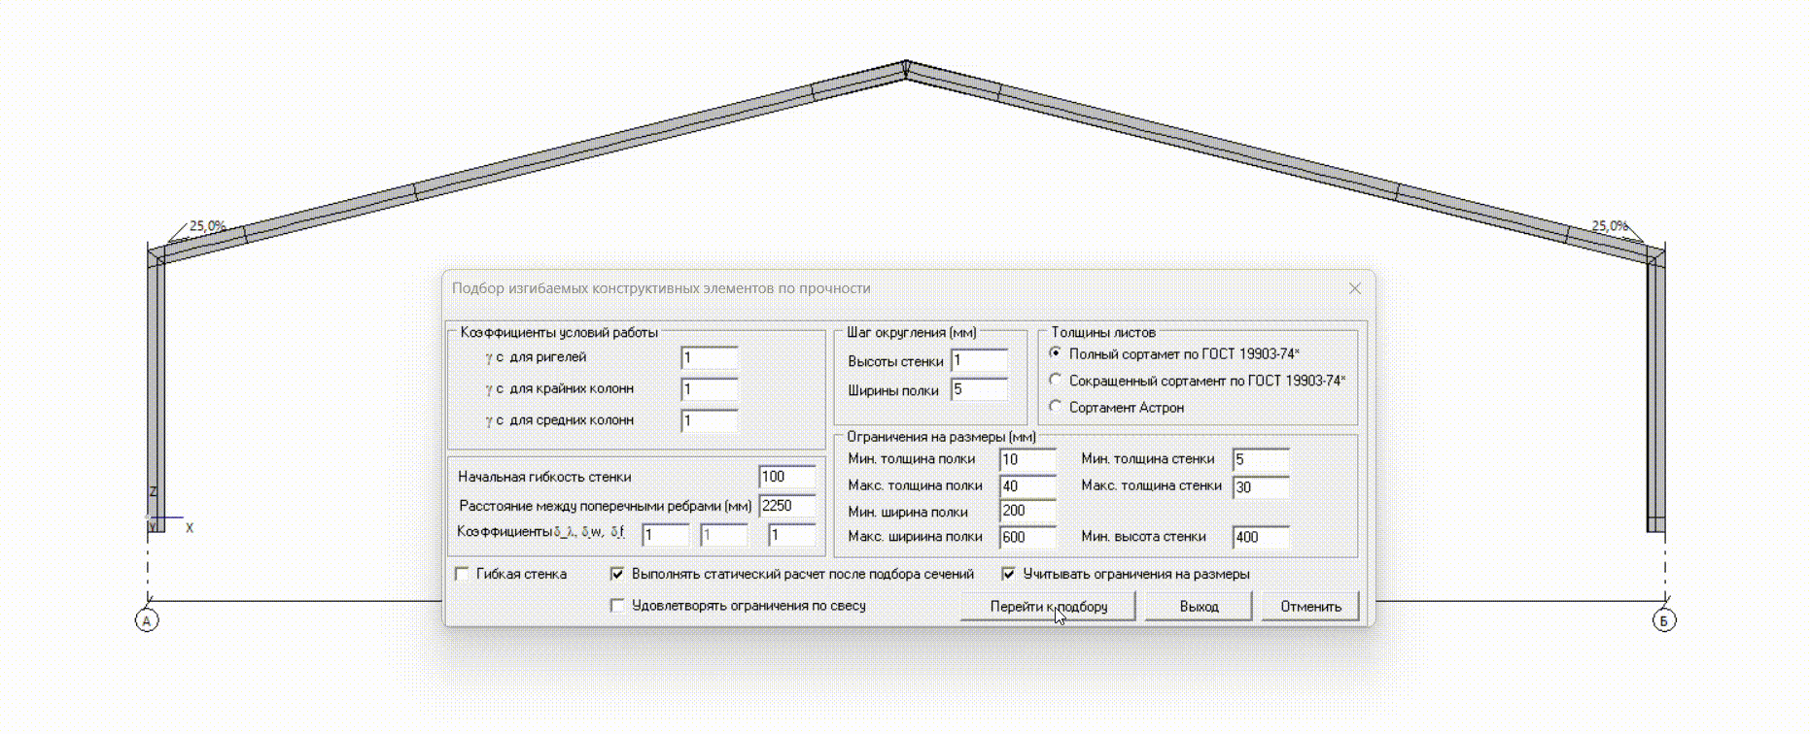Viewport: 1810px width, 734px height.
Task: Click the 'Мин. толщина полки' input
Action: (1027, 460)
